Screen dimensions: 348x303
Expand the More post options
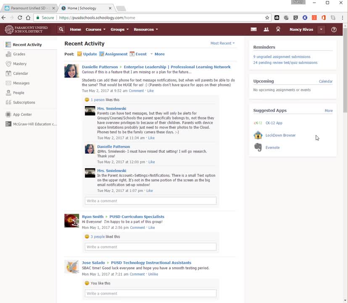(159, 54)
